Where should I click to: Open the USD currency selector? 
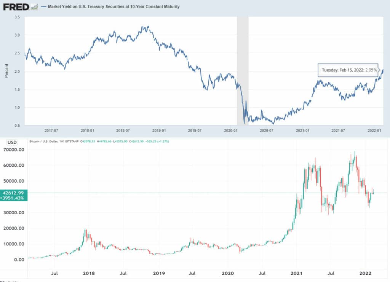[x=12, y=142]
